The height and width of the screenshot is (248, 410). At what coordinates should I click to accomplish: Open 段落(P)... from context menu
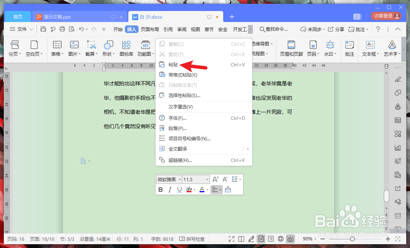204,129
